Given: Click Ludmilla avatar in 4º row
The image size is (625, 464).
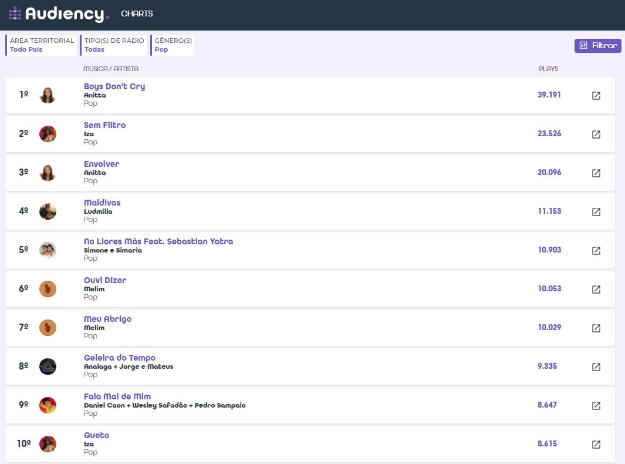Looking at the screenshot, I should pyautogui.click(x=48, y=211).
